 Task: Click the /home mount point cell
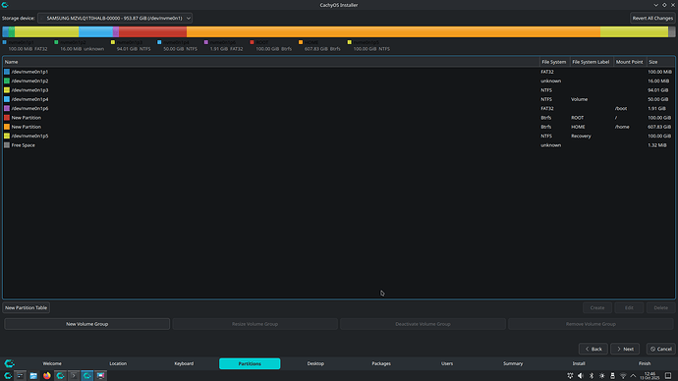coord(622,127)
